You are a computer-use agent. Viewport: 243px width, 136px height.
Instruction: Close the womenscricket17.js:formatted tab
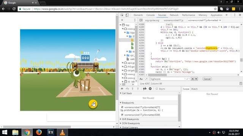click(220, 20)
